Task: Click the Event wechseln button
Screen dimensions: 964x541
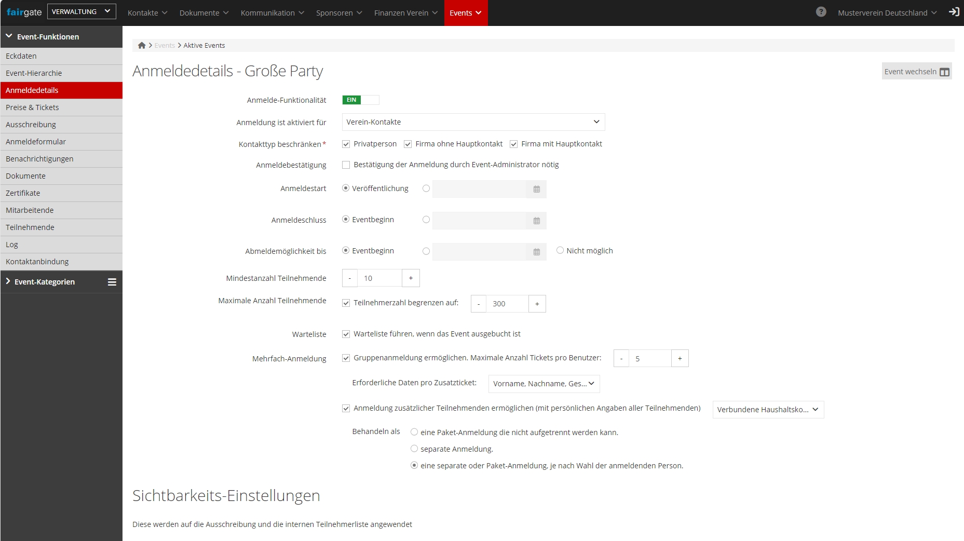Action: (917, 72)
